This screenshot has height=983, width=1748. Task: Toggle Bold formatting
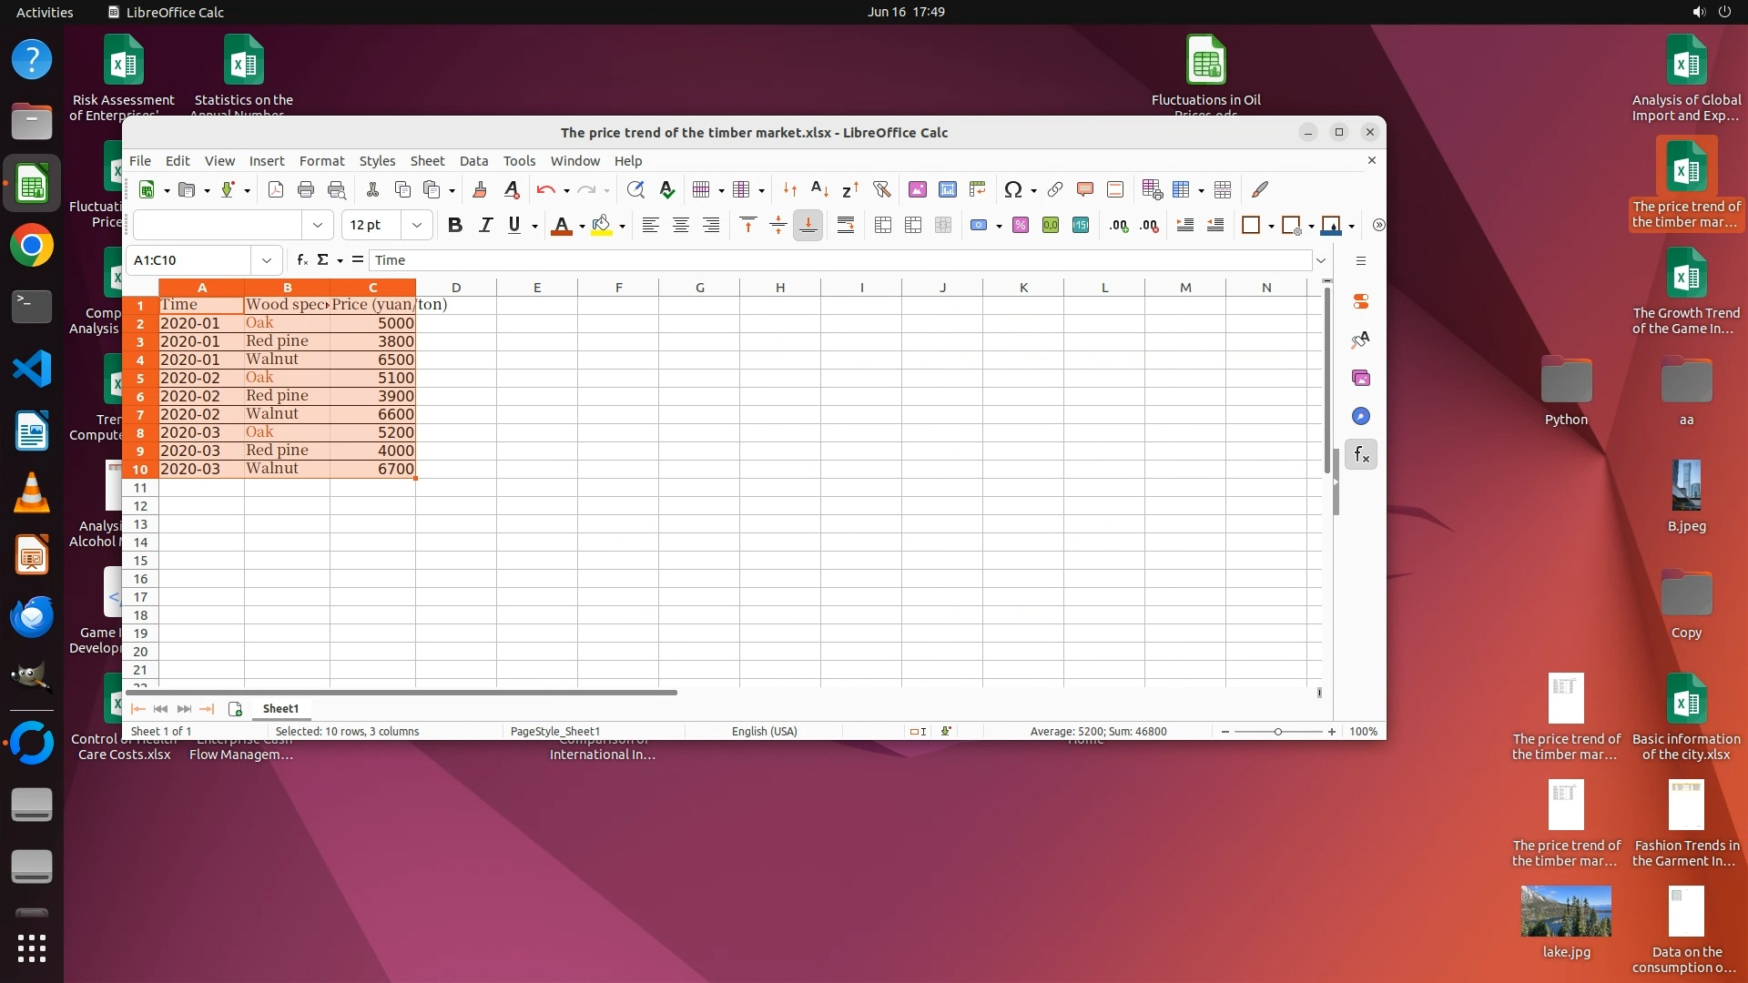pyautogui.click(x=455, y=226)
